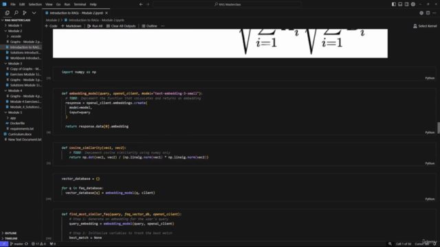Image resolution: width=440 pixels, height=247 pixels.
Task: Navigate forward with the right arrow
Action: (x=148, y=4)
